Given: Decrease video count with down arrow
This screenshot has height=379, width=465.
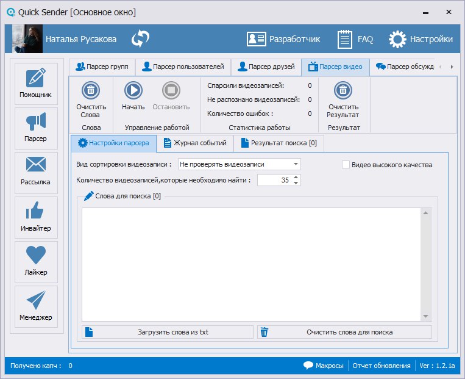Looking at the screenshot, I should pyautogui.click(x=296, y=183).
